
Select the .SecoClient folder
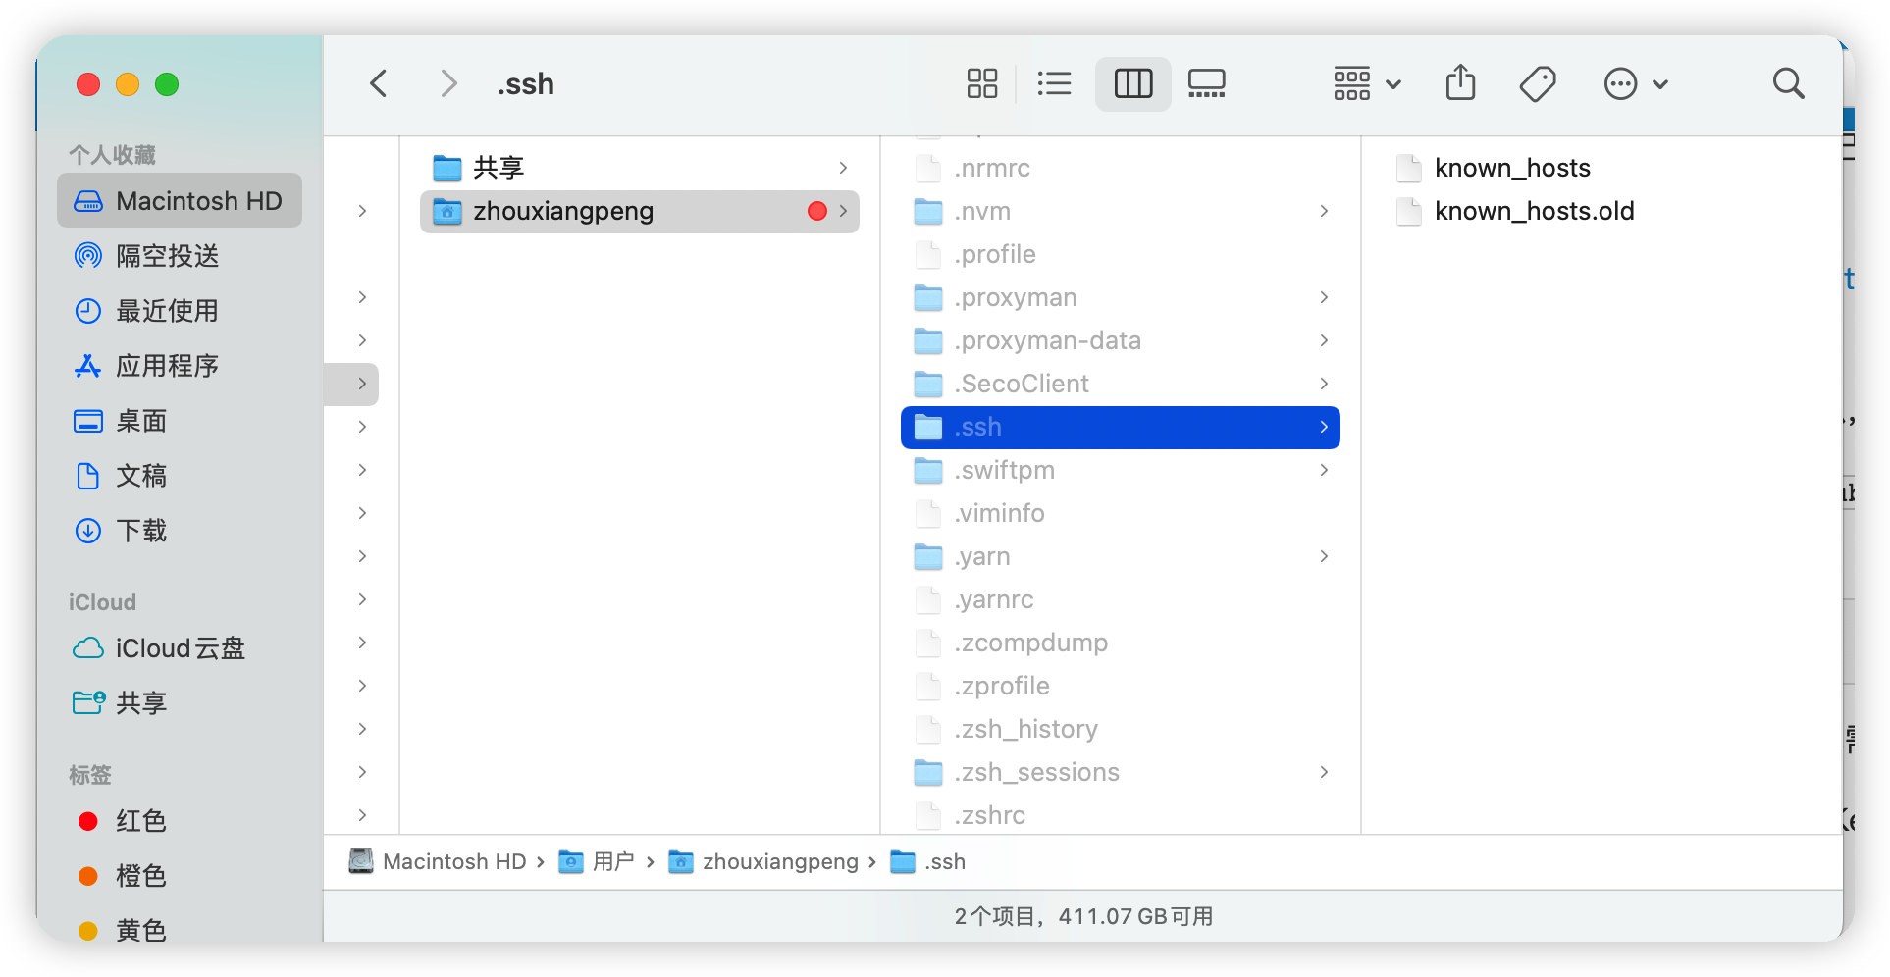point(1121,384)
